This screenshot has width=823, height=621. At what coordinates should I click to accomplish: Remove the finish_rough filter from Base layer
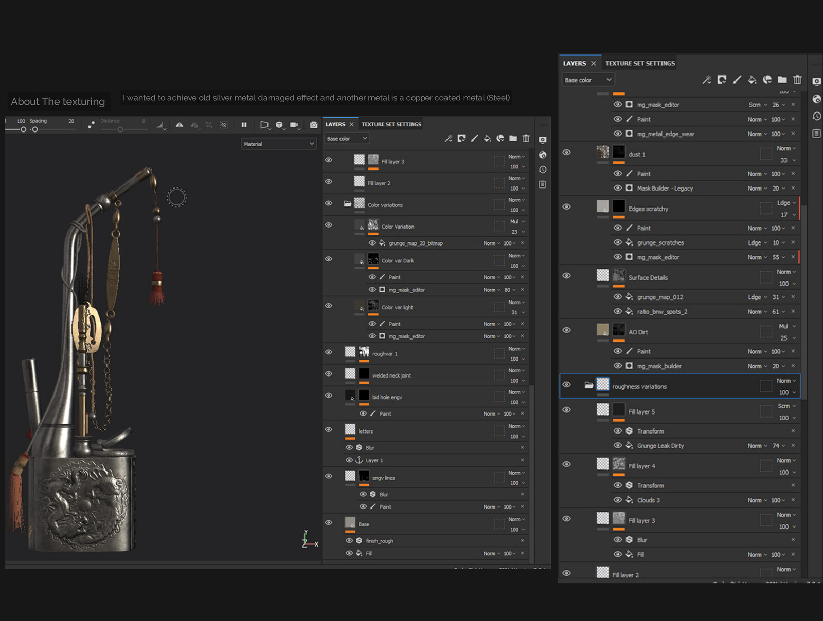(x=522, y=540)
